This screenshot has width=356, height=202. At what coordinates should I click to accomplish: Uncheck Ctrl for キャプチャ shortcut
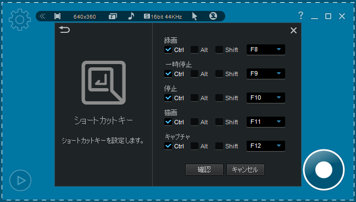tap(168, 146)
